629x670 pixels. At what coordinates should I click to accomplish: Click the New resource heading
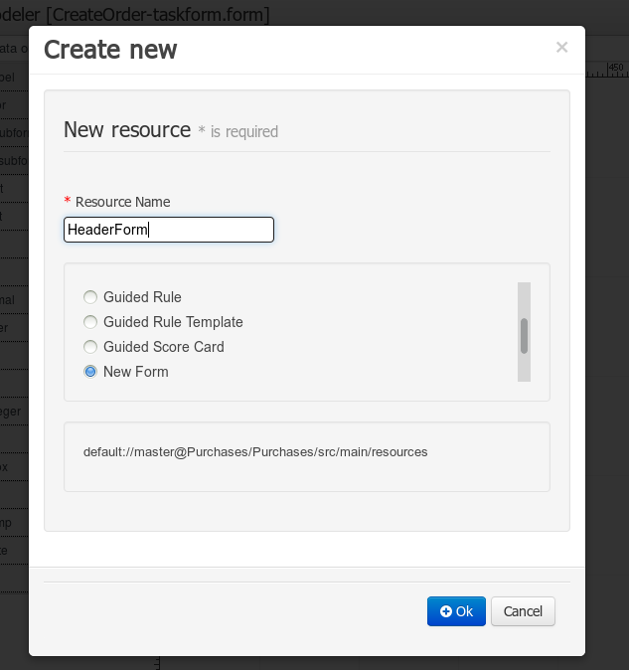pos(127,129)
